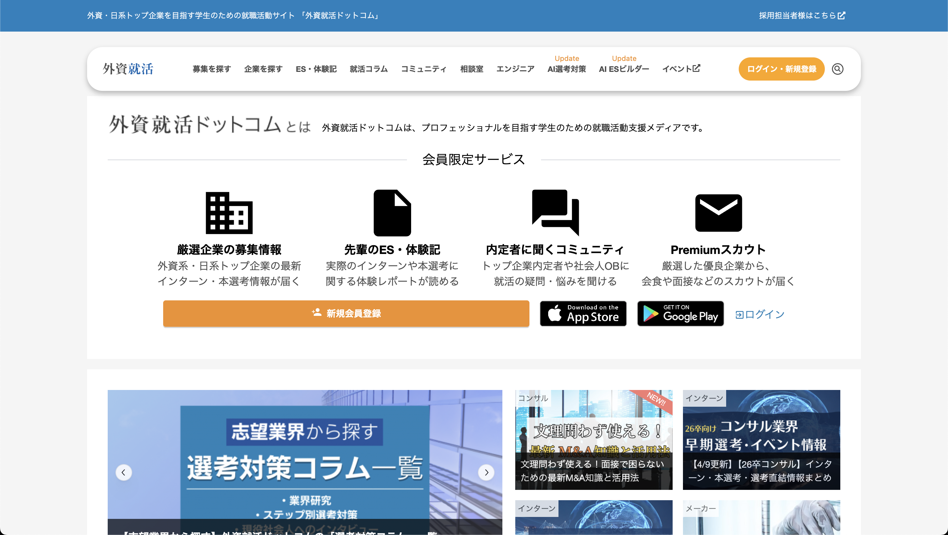948x535 pixels.
Task: Open the イベント external menu link
Action: [x=681, y=69]
